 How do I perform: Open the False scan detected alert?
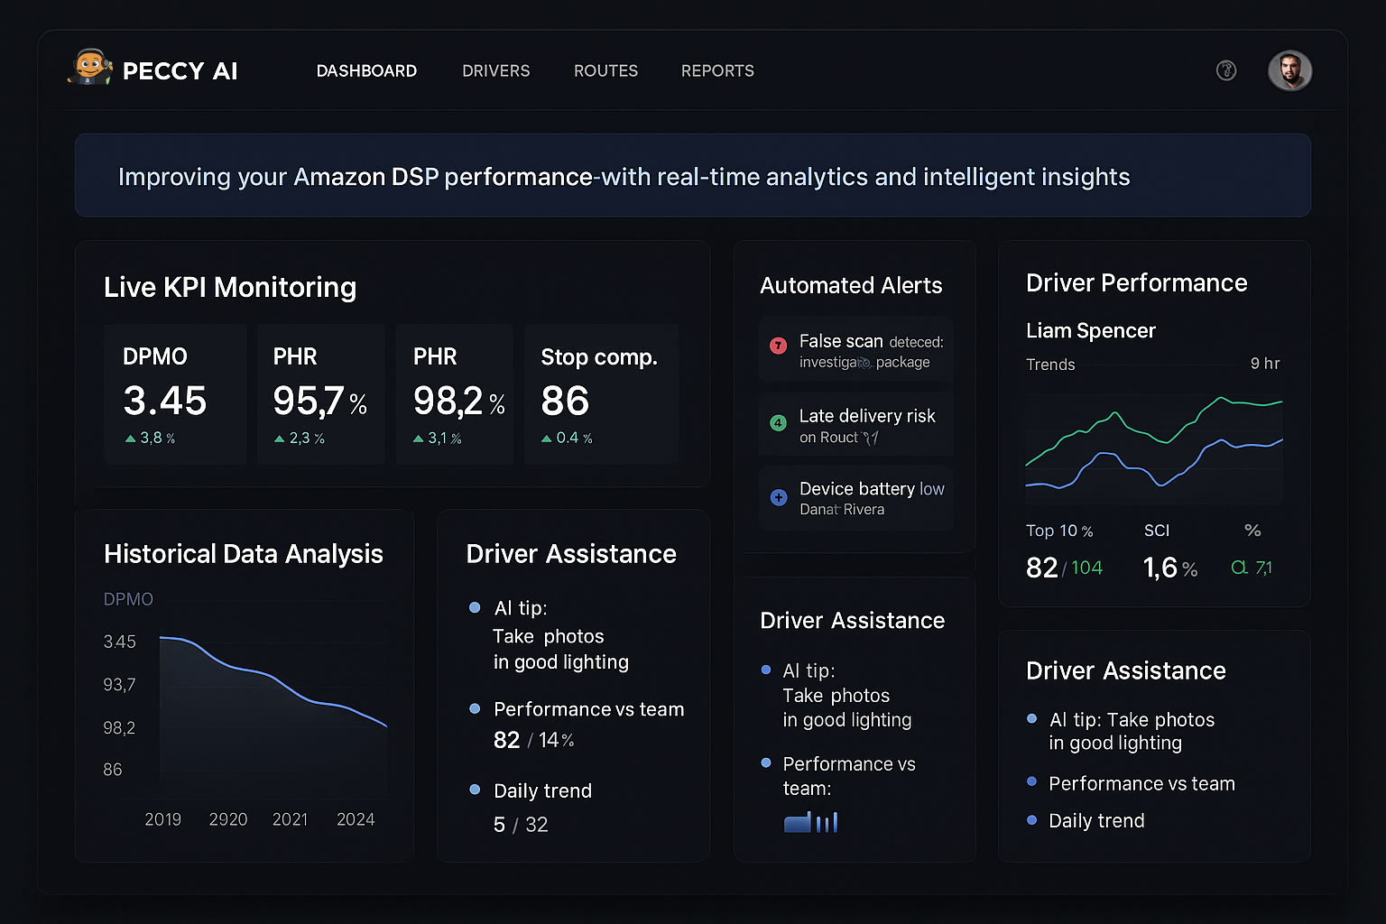(855, 350)
